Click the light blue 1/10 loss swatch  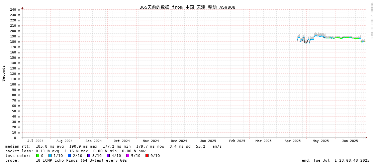pyautogui.click(x=50, y=156)
